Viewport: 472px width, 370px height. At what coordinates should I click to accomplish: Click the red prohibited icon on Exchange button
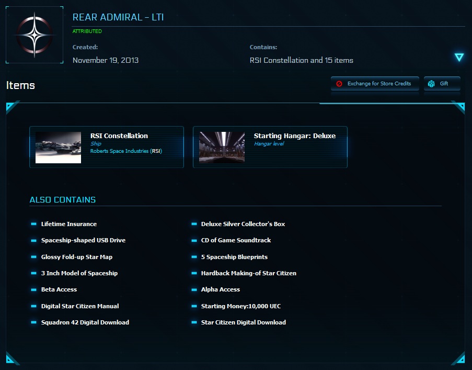(339, 84)
